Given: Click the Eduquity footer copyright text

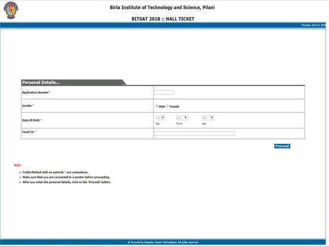Looking at the screenshot, I should pyautogui.click(x=163, y=242).
